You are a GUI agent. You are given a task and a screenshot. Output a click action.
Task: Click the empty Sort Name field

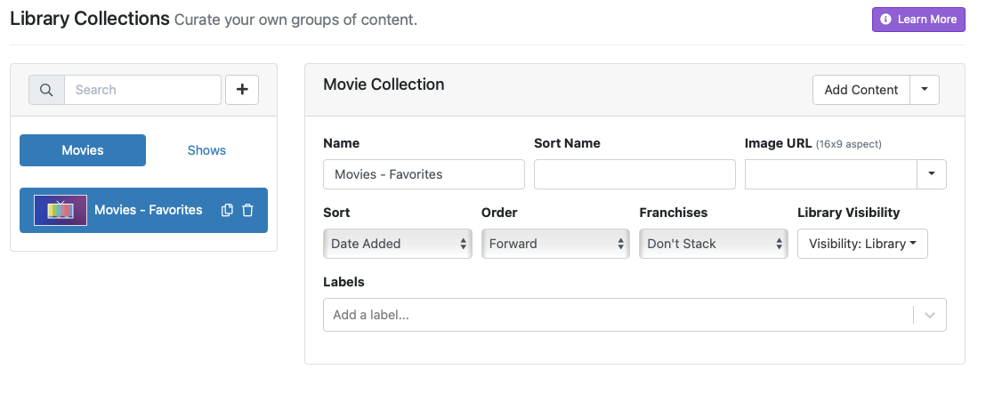click(634, 174)
